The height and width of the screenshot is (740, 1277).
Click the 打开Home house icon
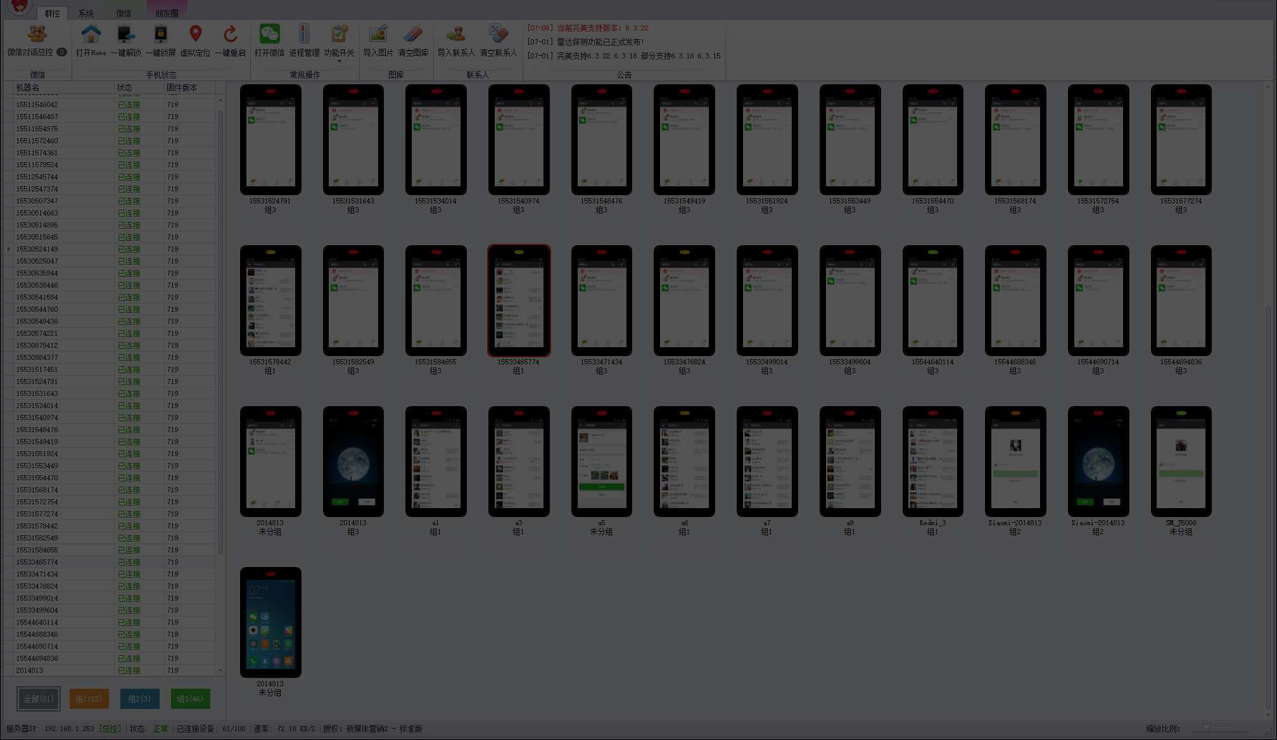[x=91, y=34]
